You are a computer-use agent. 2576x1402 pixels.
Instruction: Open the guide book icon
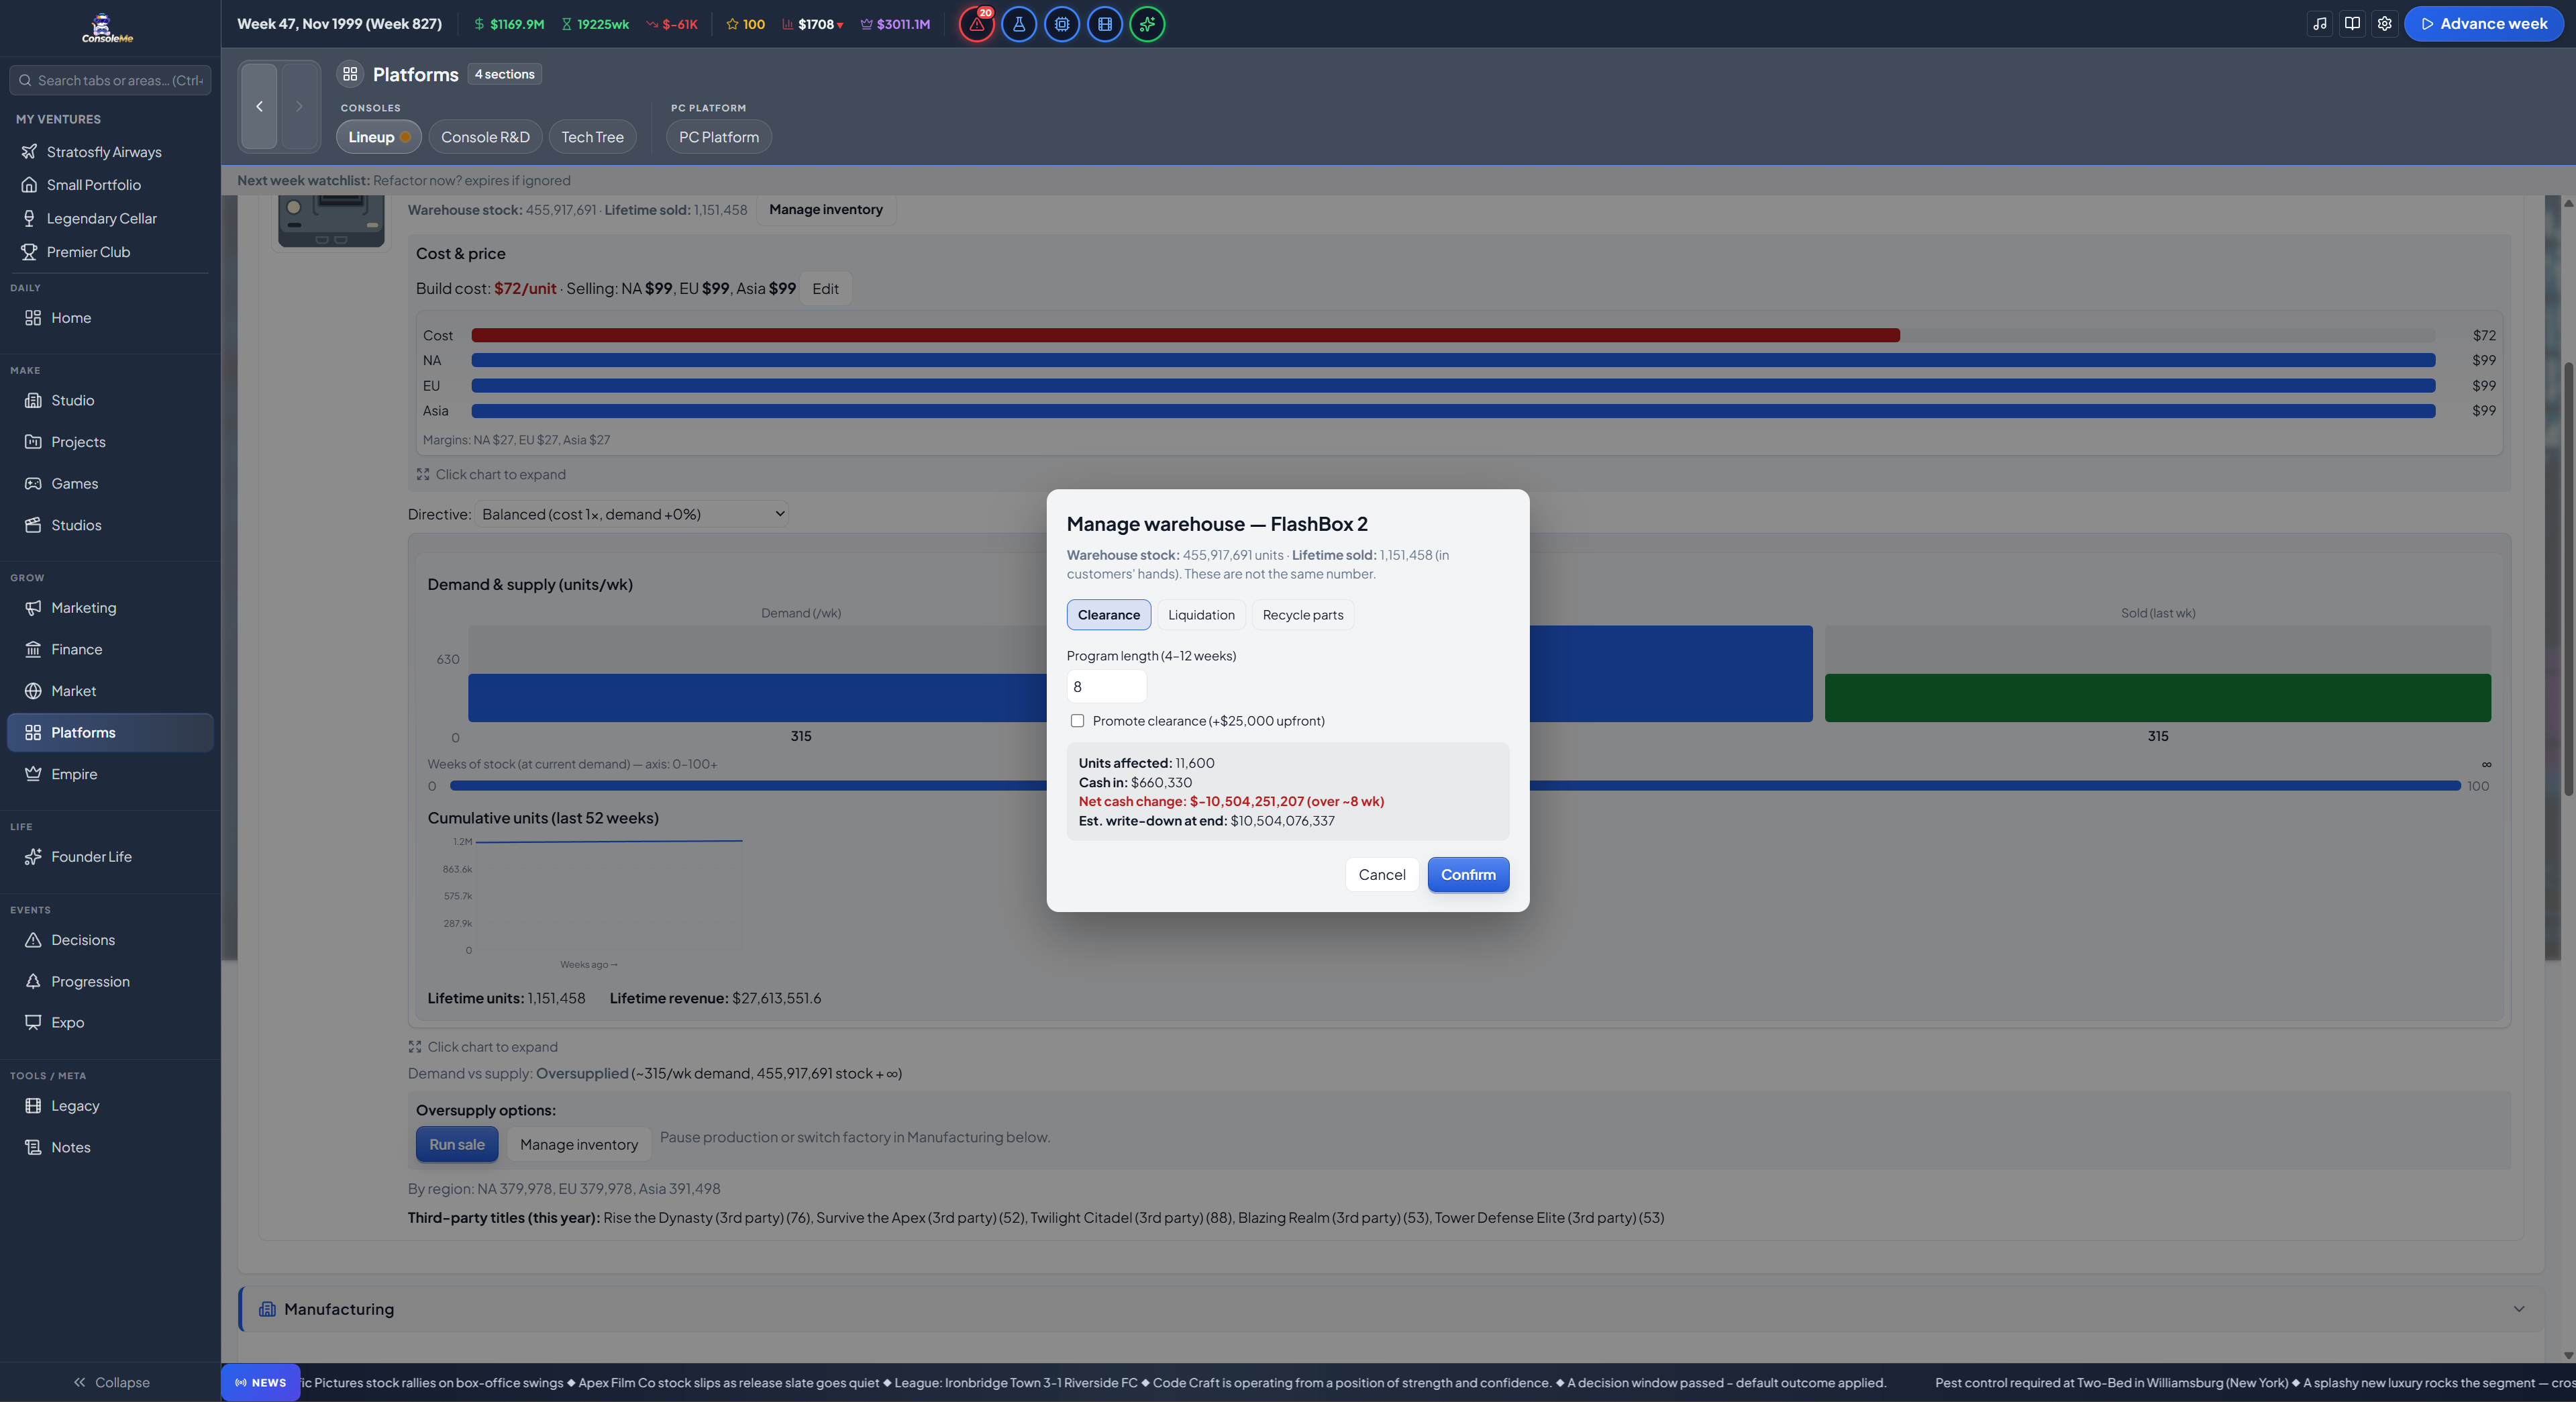(x=2352, y=24)
